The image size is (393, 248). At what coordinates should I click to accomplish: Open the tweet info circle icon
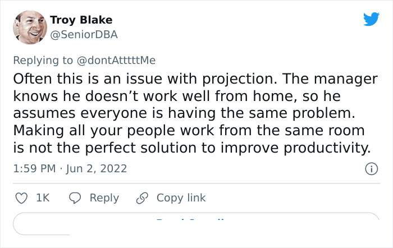(371, 168)
